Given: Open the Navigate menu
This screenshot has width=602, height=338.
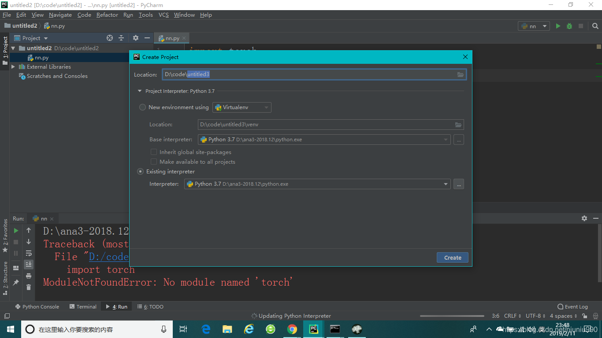Looking at the screenshot, I should [60, 15].
